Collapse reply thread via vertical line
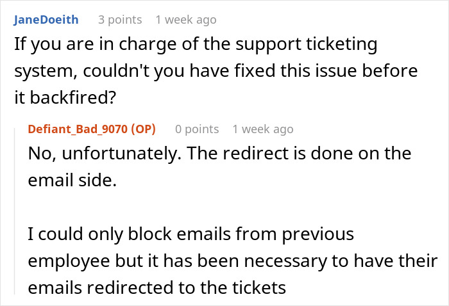The width and height of the screenshot is (449, 306). (x=15, y=211)
